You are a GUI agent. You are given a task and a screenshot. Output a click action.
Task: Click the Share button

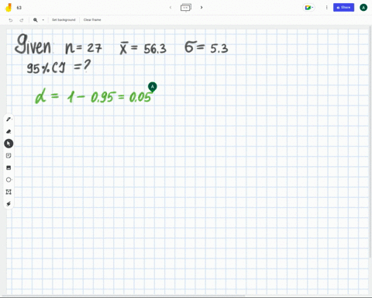pyautogui.click(x=343, y=7)
